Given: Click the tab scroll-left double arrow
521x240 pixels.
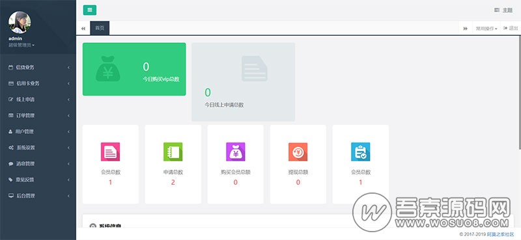Looking at the screenshot, I should tap(83, 29).
